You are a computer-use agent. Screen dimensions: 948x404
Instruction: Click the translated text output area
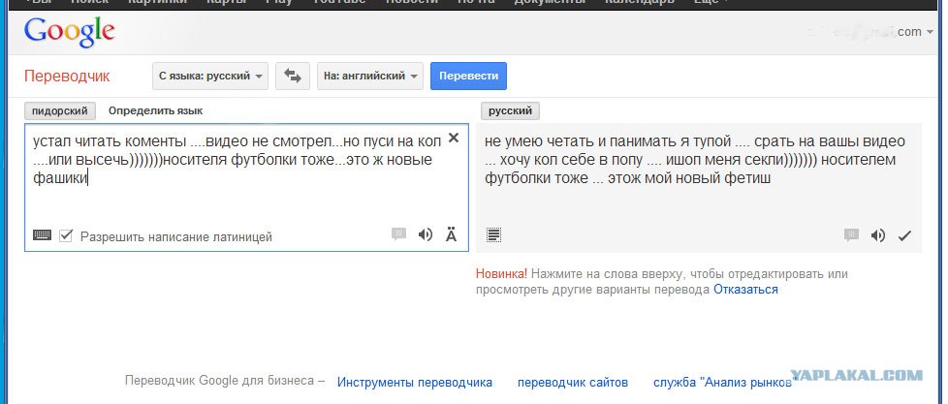tap(699, 188)
